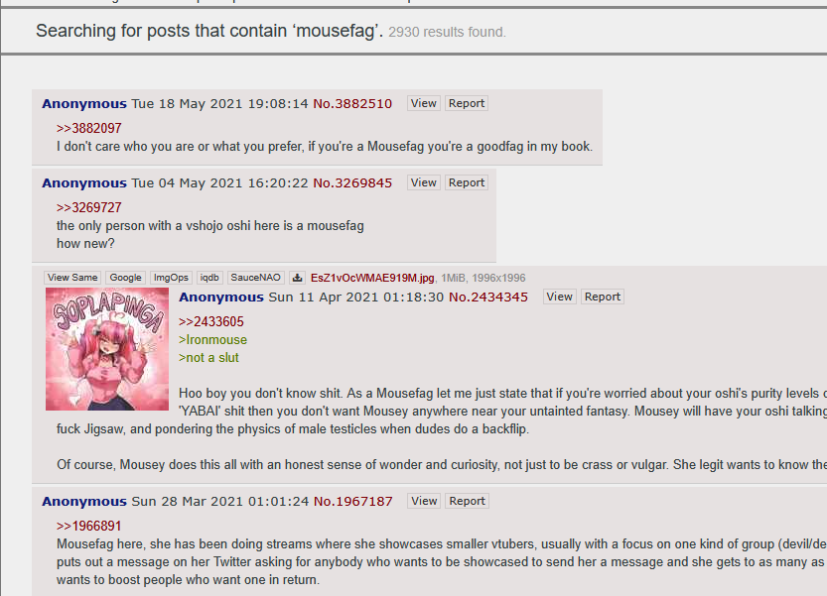Screen dimensions: 827x596
Task: Click View on post No.1967187
Action: 424,501
